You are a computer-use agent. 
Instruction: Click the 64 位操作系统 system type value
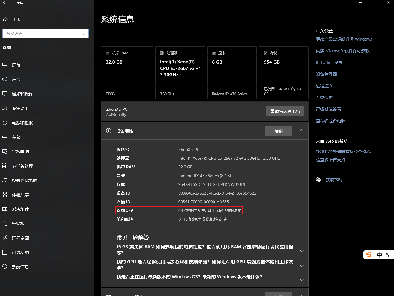point(210,210)
